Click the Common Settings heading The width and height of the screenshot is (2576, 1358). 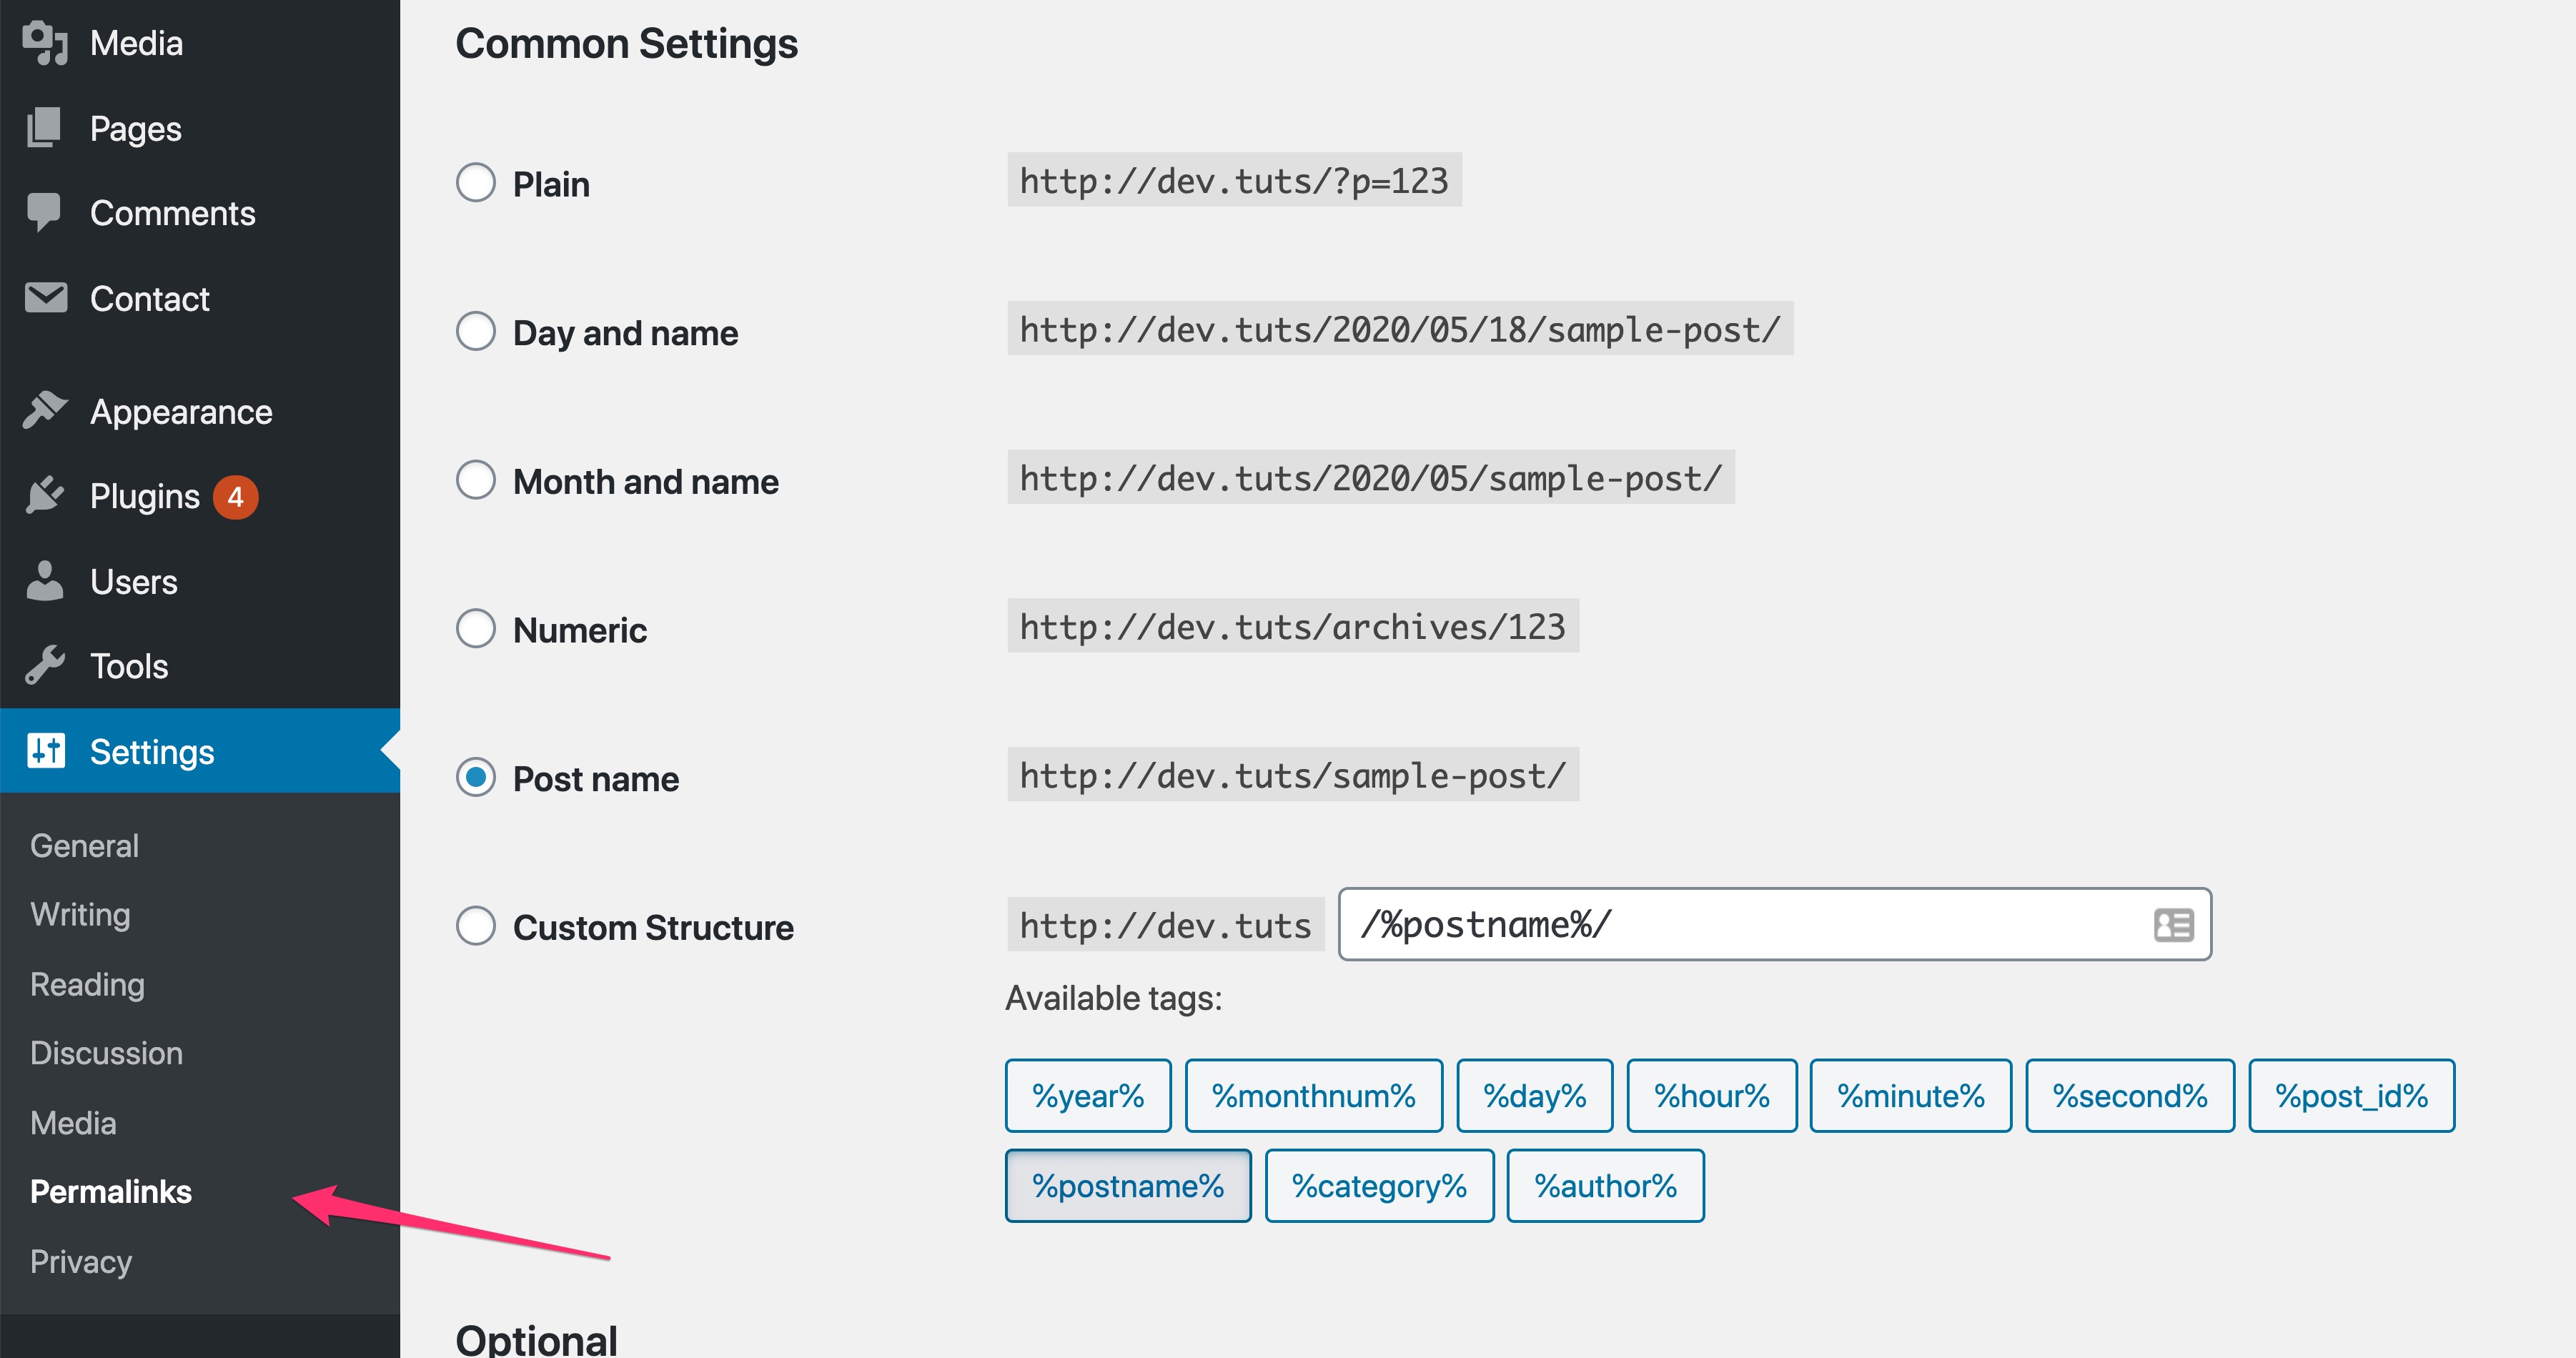tap(627, 45)
